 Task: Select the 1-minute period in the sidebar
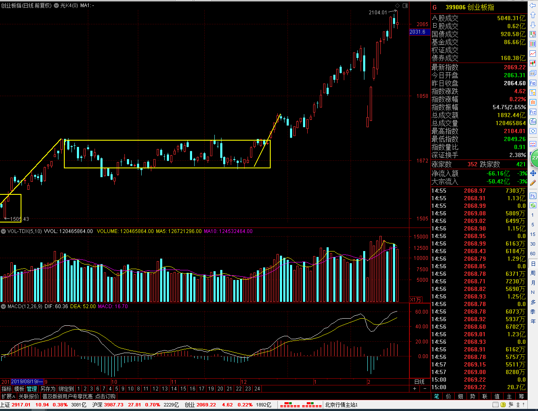[533, 215]
